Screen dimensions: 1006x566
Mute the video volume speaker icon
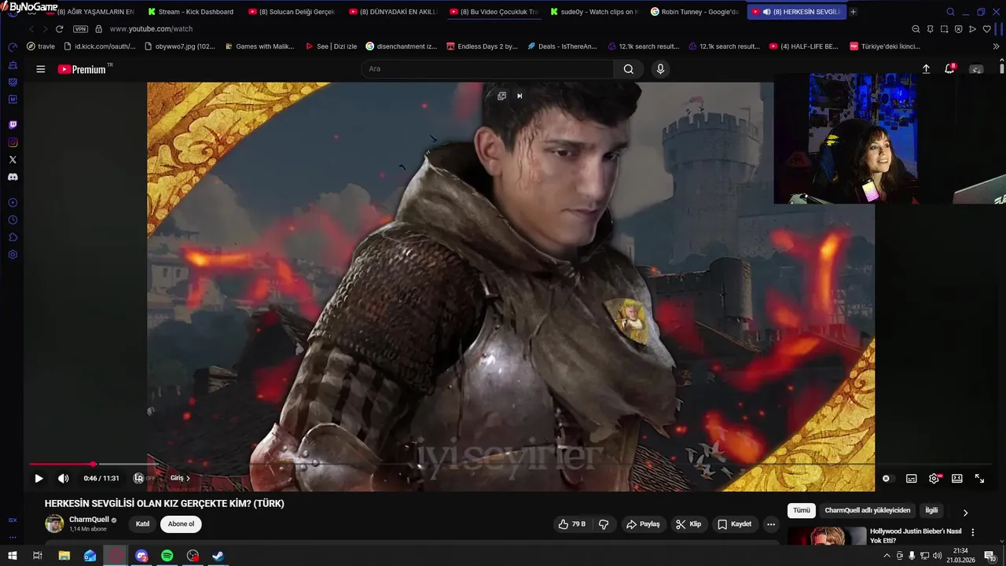pos(64,478)
